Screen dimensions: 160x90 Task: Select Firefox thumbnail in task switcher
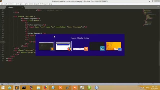[x=63, y=46]
